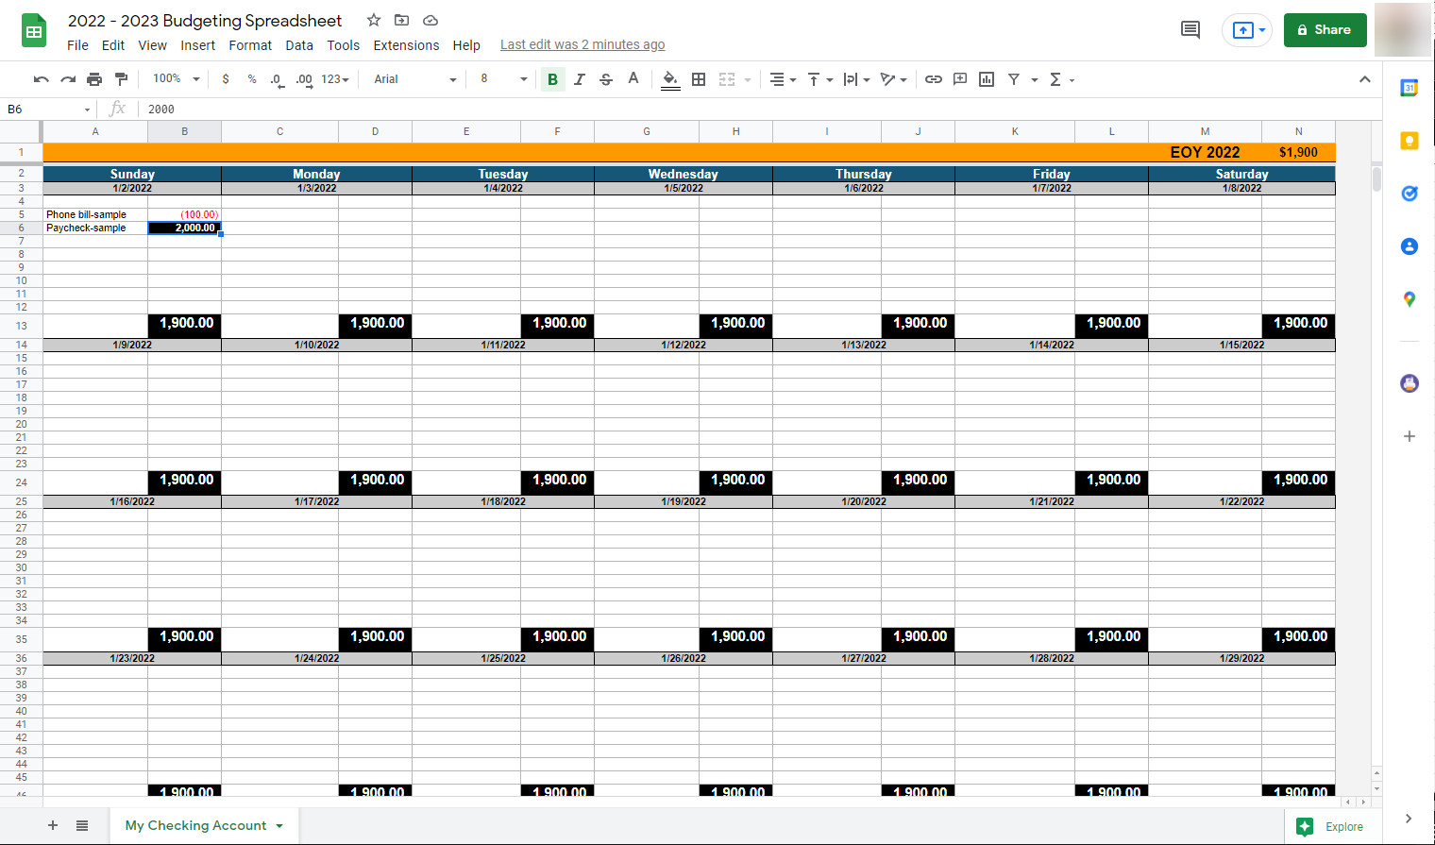
Task: Open the Format menu
Action: [x=250, y=45]
